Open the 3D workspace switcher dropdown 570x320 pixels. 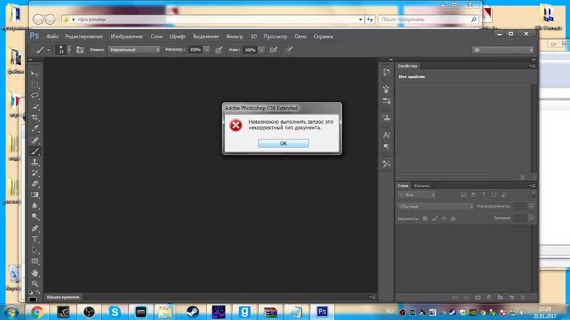click(503, 50)
